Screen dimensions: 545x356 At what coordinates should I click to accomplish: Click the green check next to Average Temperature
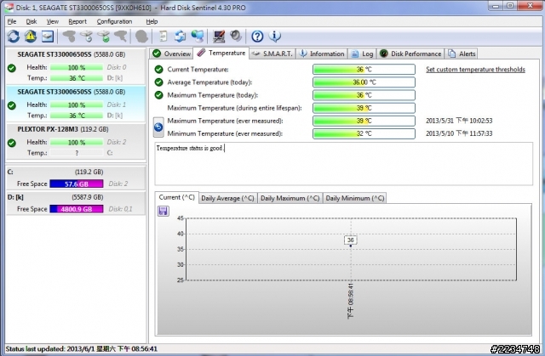[159, 82]
